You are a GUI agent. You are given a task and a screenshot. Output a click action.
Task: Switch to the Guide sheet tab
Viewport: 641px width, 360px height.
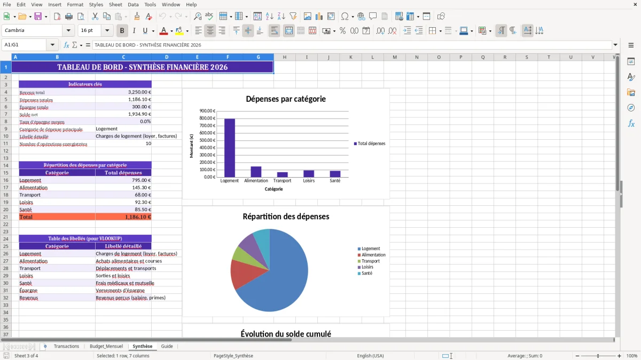coord(167,346)
